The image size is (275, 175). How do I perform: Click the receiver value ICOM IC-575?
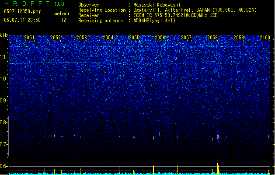175,15
